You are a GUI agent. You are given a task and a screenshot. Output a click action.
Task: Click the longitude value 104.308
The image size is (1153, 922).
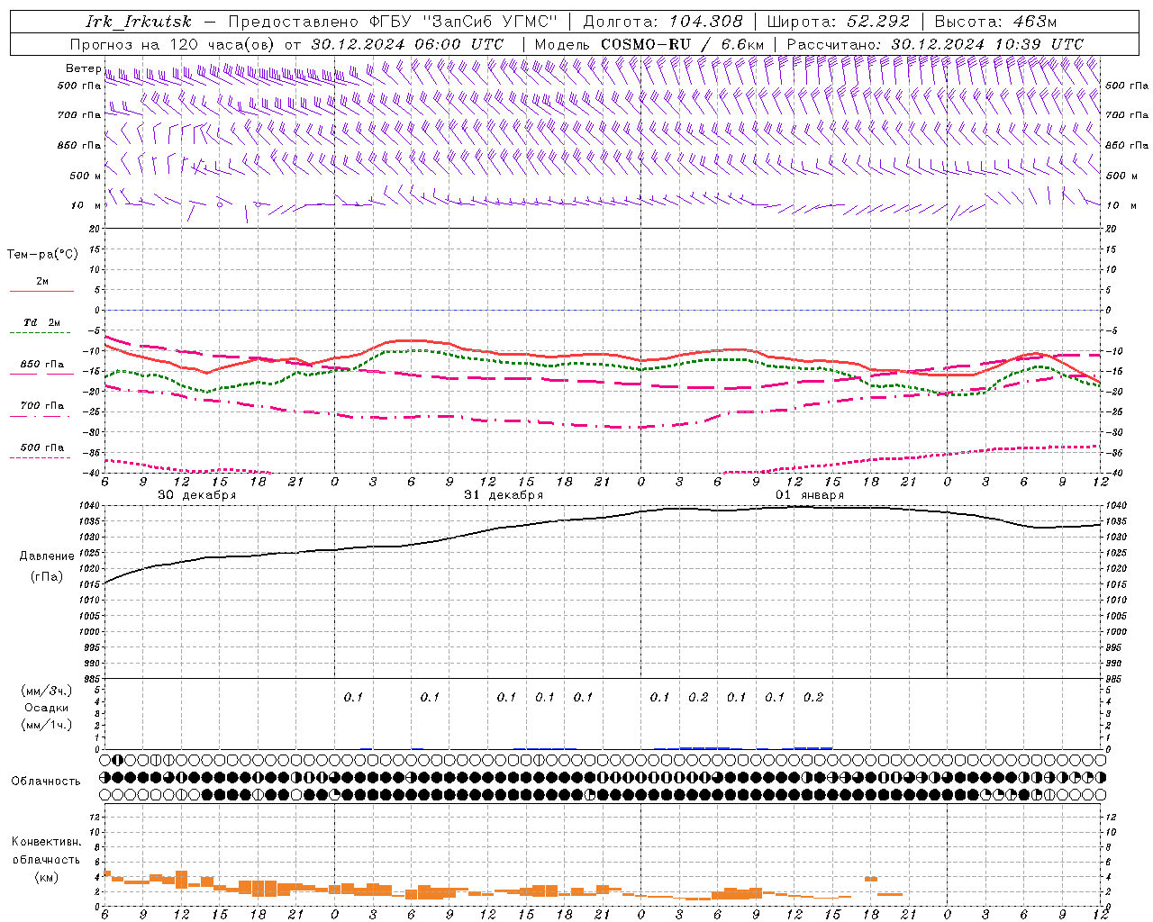tap(706, 22)
